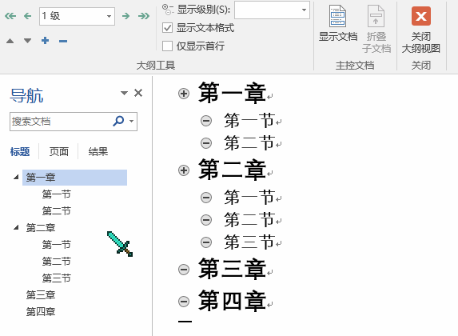Viewport: 458px width, 336px height.
Task: Switch to the 标题 tab
Action: [20, 152]
